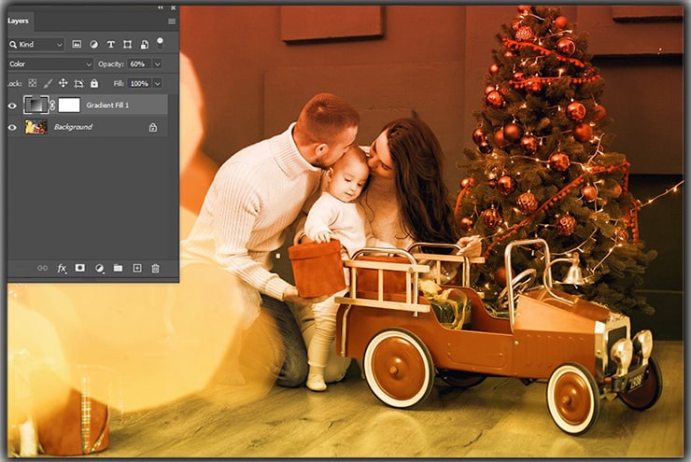Toggle lock image pixels brush icon
Screen dimensions: 691x462
click(x=48, y=83)
